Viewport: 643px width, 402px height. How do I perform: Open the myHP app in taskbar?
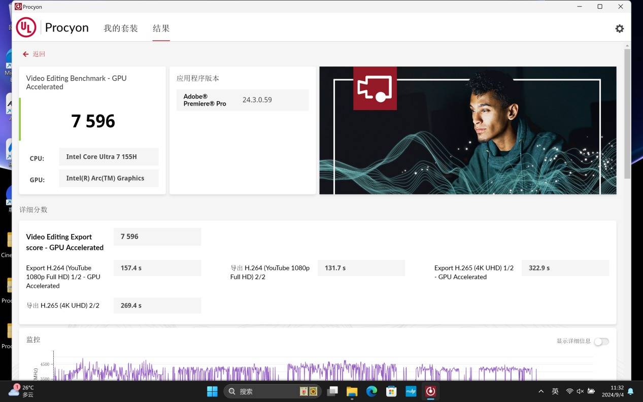click(x=411, y=391)
